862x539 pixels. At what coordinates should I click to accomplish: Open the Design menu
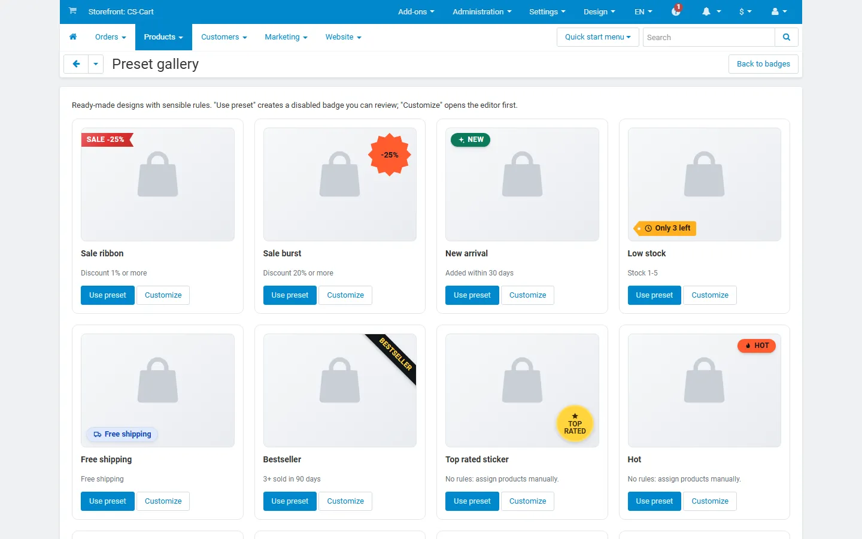(x=599, y=11)
